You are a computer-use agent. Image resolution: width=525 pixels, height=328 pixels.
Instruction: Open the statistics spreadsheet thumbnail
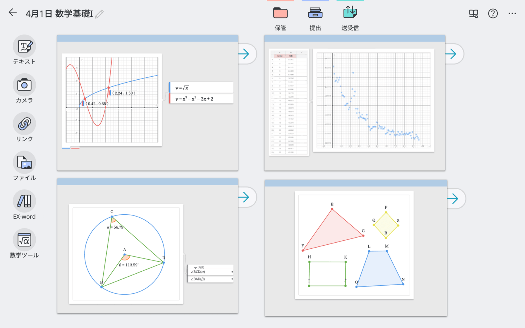289,102
